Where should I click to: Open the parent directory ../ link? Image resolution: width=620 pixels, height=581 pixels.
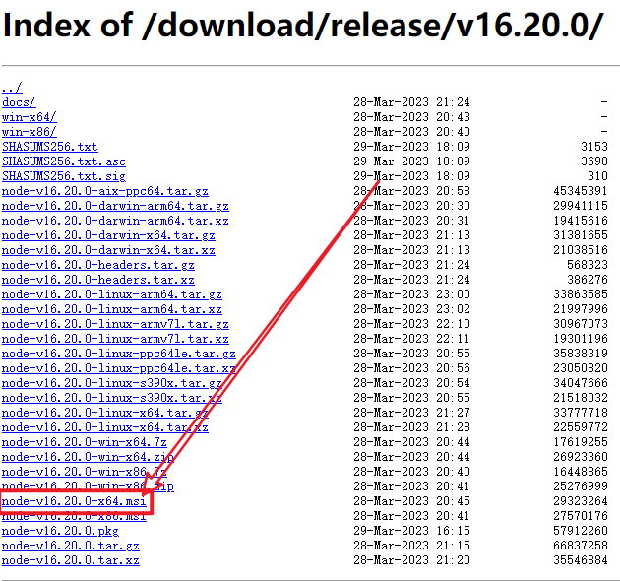pos(11,88)
